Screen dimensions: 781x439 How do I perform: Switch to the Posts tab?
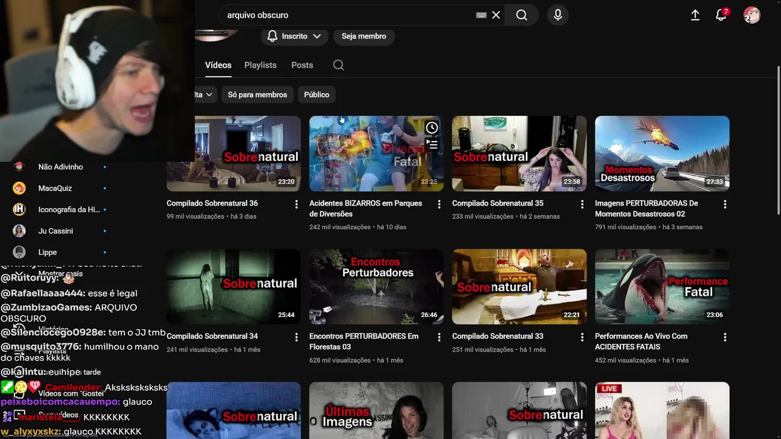pyautogui.click(x=302, y=65)
